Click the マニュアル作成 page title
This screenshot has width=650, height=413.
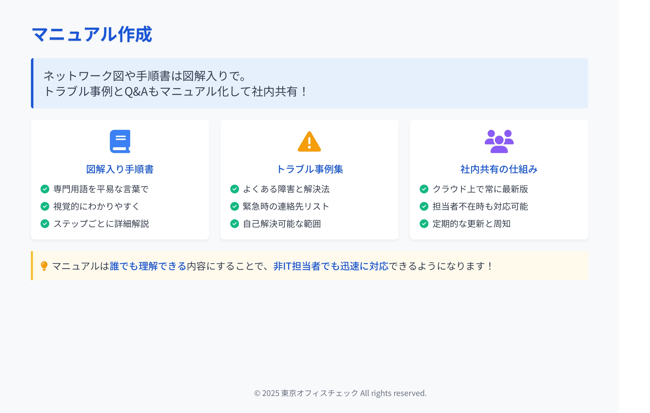tap(92, 34)
